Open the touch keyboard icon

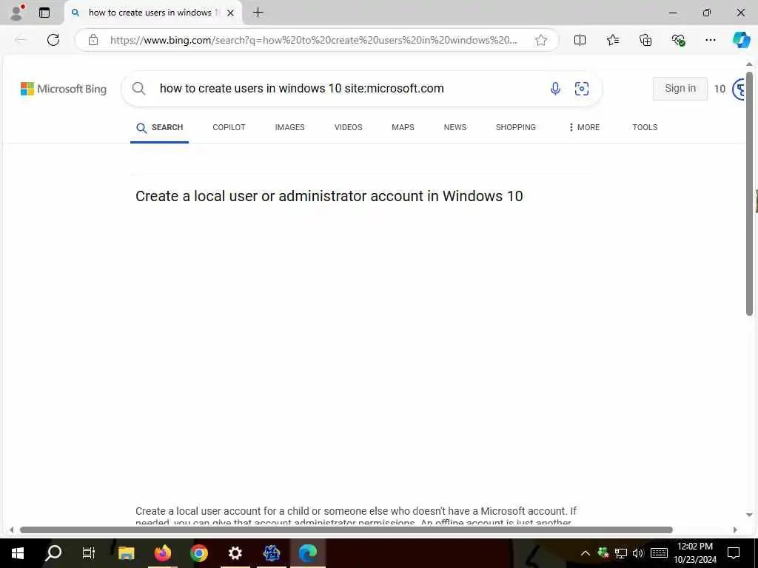(x=659, y=553)
